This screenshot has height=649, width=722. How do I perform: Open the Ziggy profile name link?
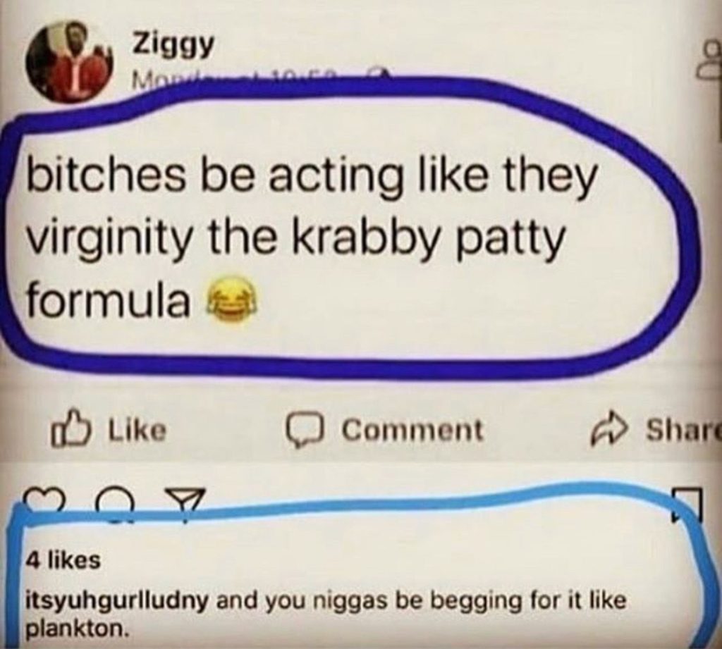click(173, 46)
